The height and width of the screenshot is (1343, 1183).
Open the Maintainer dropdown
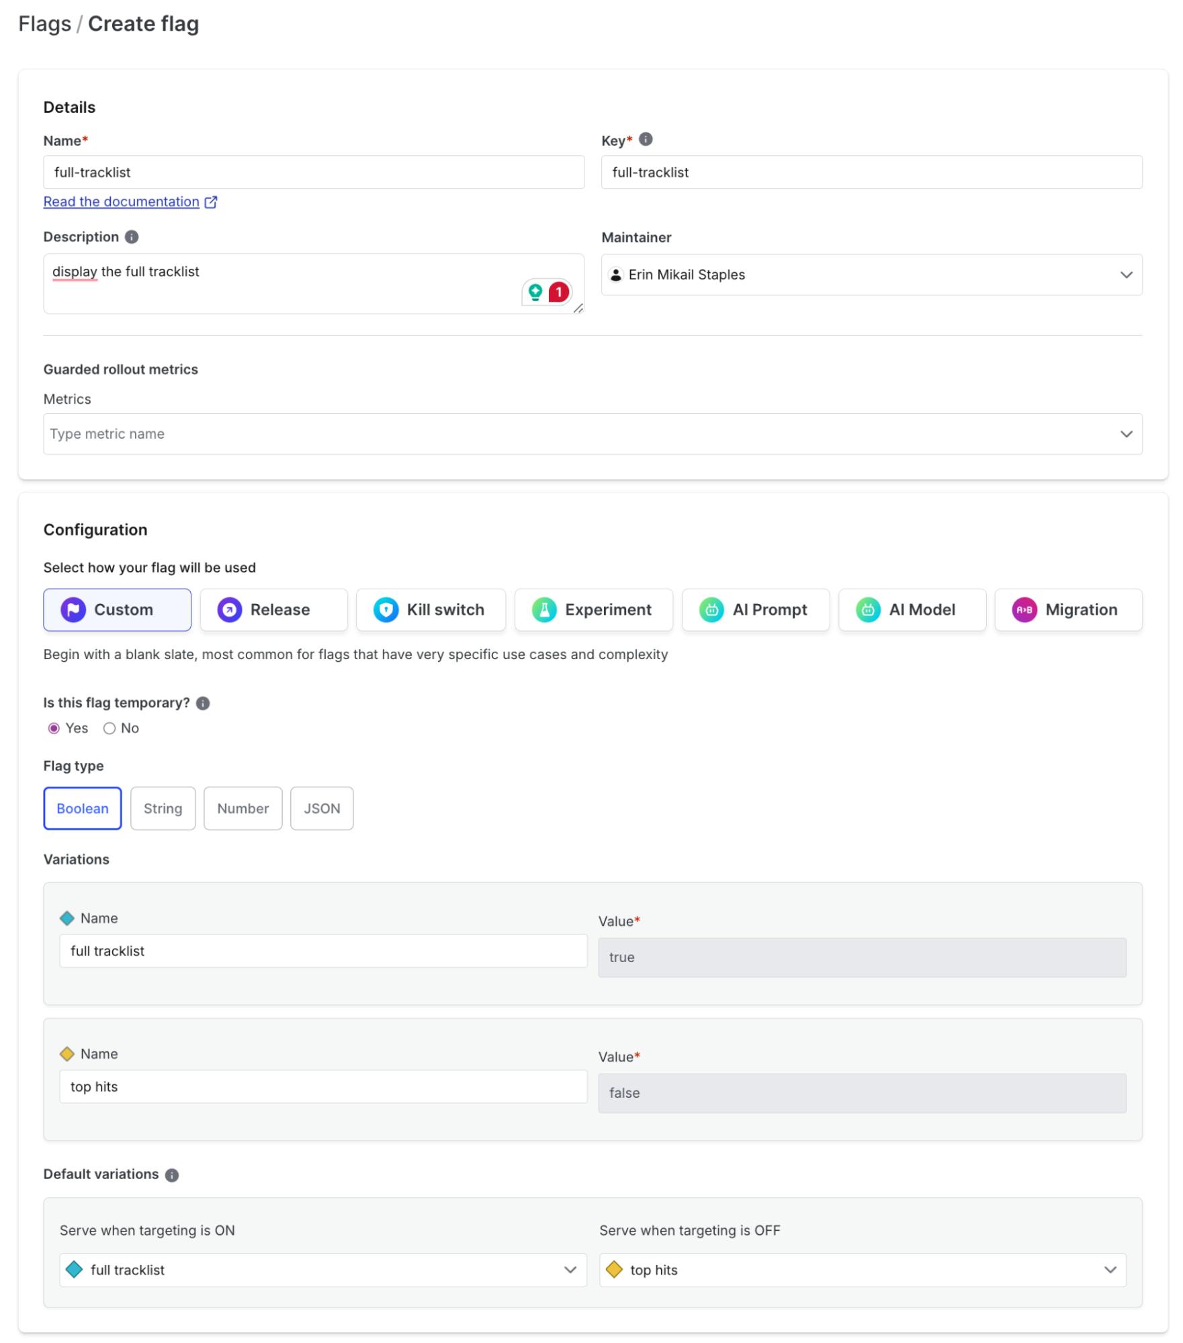point(871,275)
